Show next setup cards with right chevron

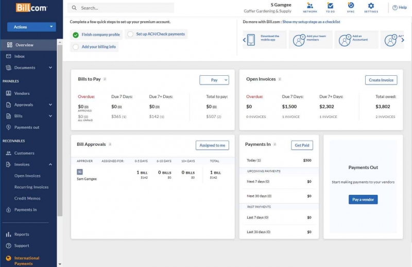coord(403,40)
